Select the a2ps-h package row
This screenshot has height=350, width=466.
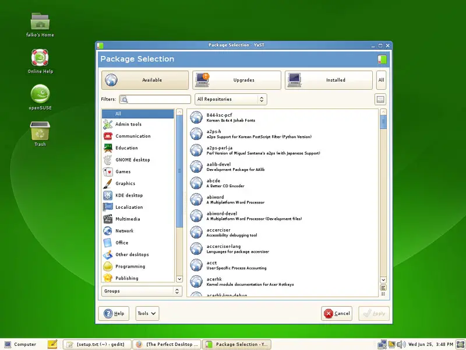point(283,134)
